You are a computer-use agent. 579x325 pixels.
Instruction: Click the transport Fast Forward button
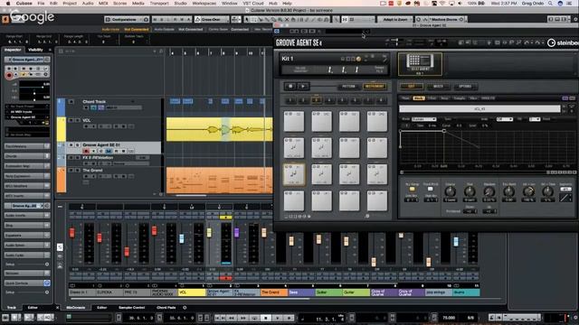(243, 318)
